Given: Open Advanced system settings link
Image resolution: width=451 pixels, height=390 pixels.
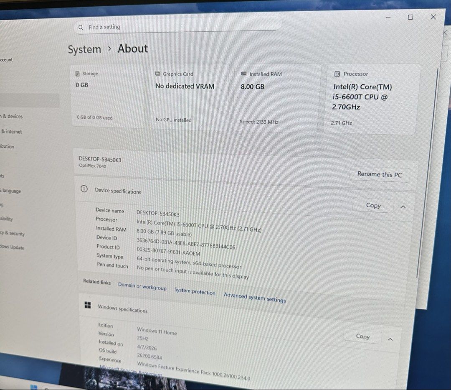Looking at the screenshot, I should 255,298.
